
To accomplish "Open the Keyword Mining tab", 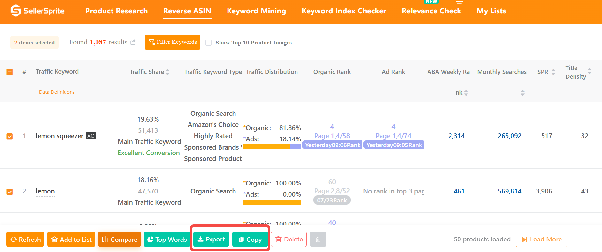I will click(x=256, y=11).
